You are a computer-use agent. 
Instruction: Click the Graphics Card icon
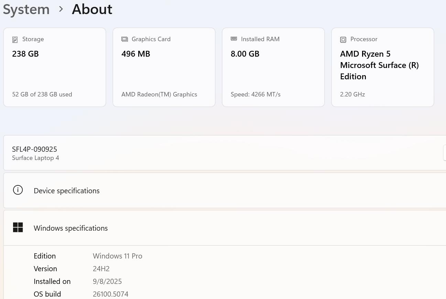tap(124, 39)
